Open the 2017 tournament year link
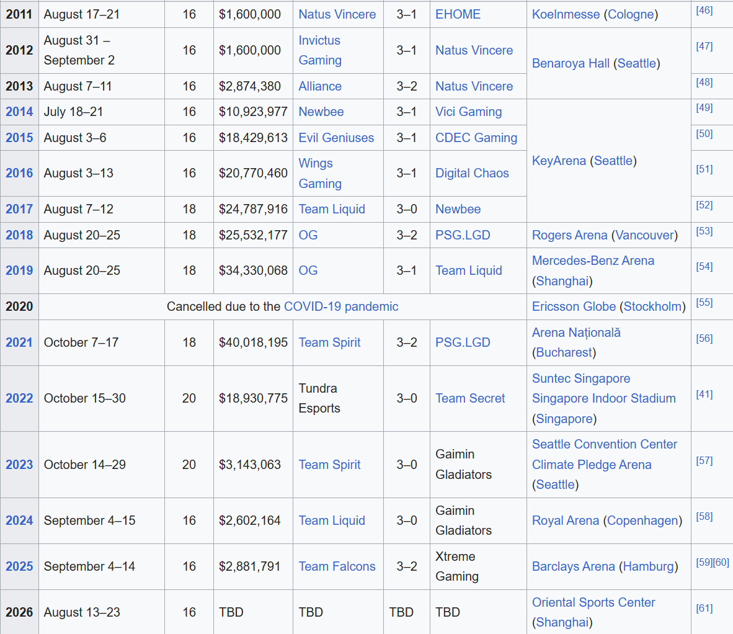This screenshot has height=634, width=733. (19, 209)
